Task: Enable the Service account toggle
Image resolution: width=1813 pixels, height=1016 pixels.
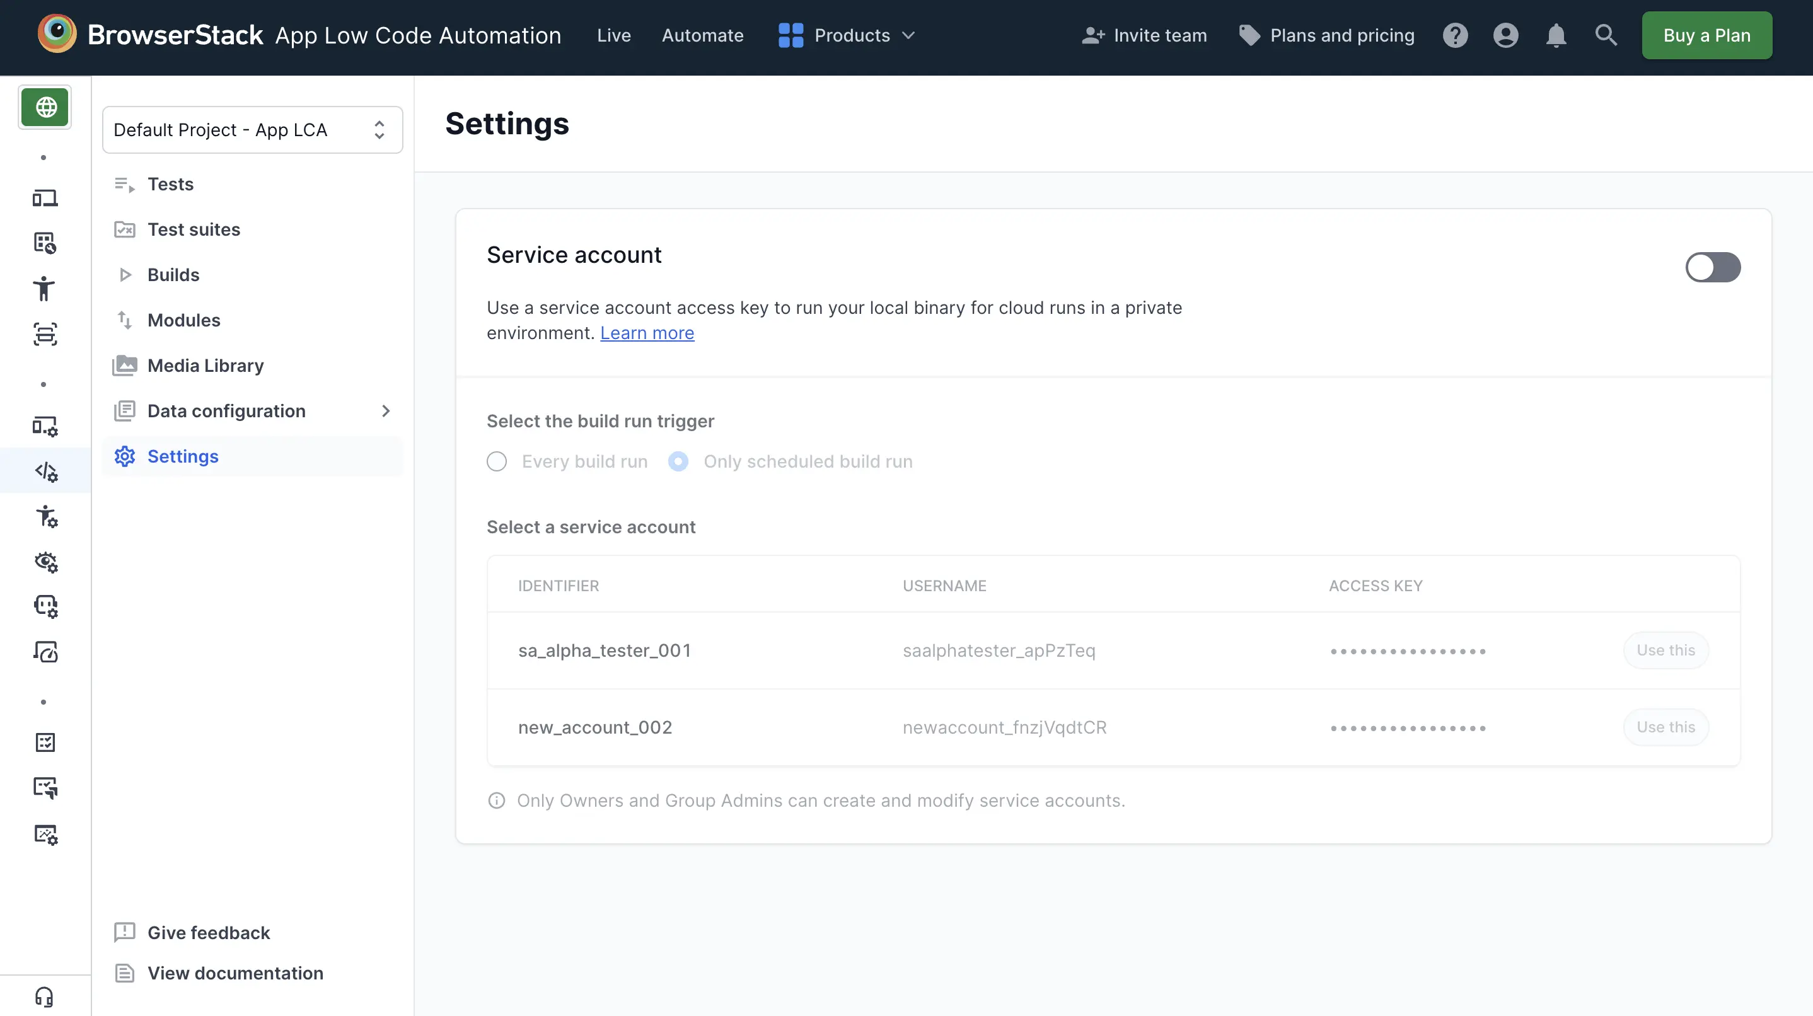Action: pyautogui.click(x=1712, y=267)
